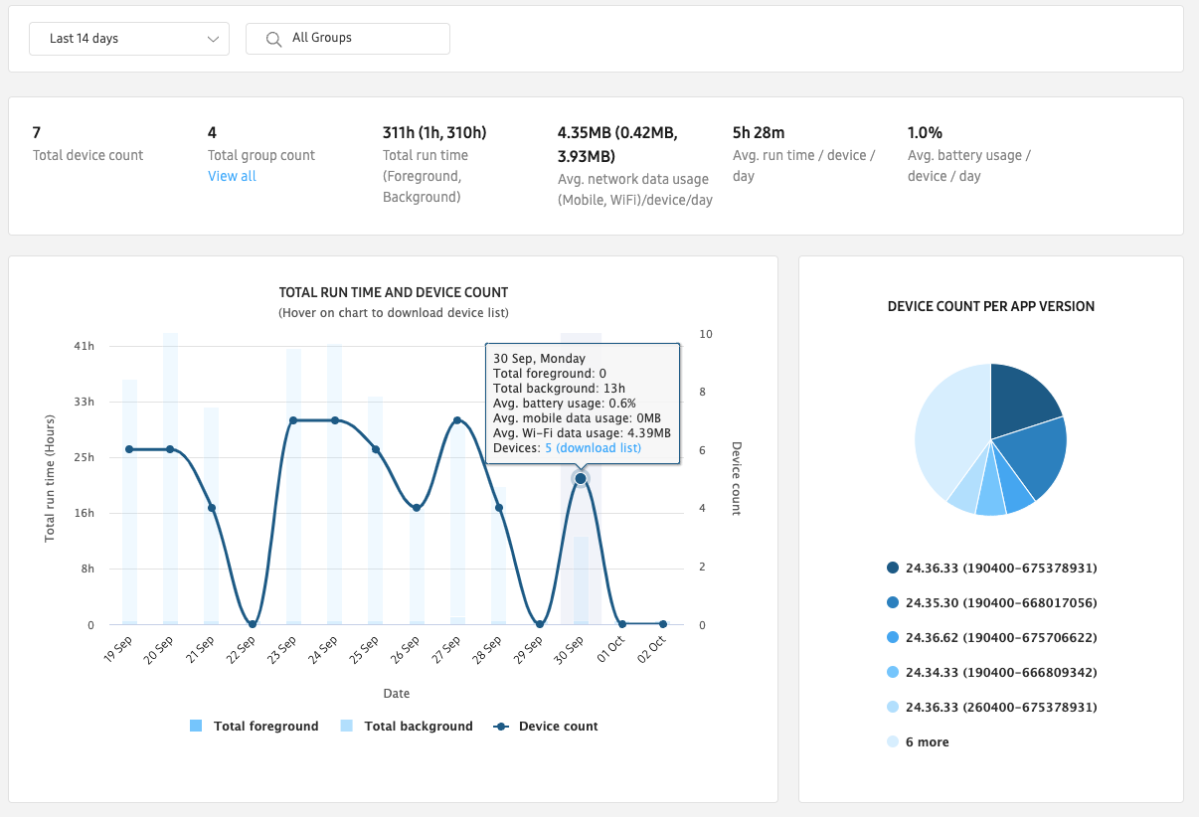The height and width of the screenshot is (817, 1199).
Task: Click the 23 Sep device count point
Action: [x=293, y=420]
